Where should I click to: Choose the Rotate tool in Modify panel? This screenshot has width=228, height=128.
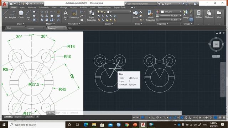(x=47, y=12)
